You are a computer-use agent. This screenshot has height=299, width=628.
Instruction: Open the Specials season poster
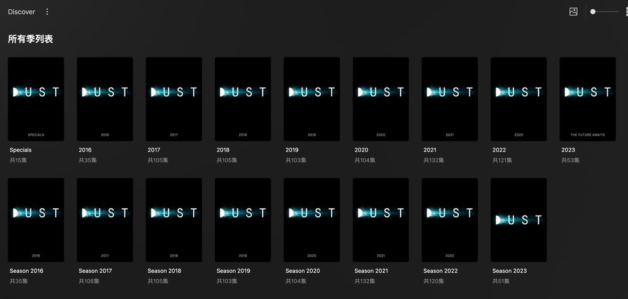point(36,99)
